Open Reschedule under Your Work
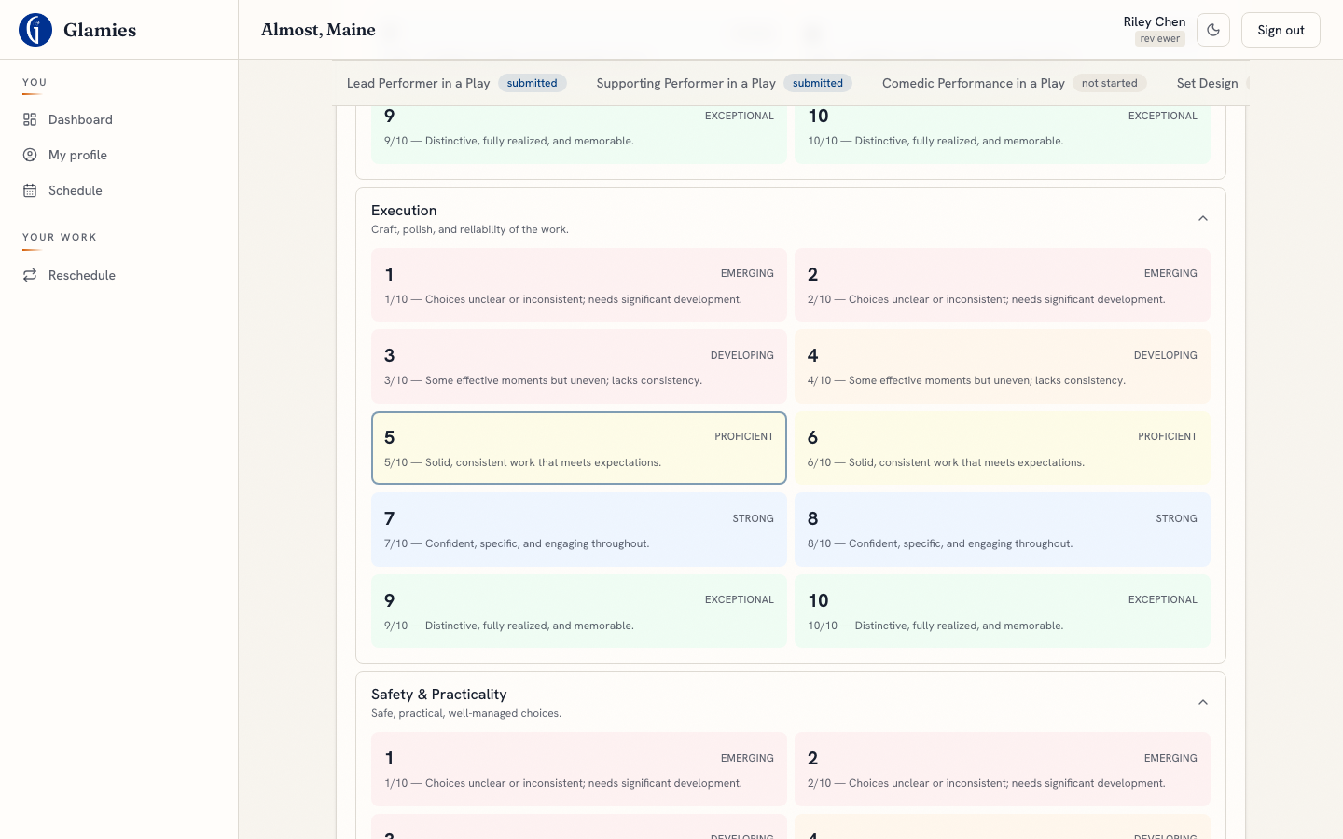This screenshot has width=1343, height=839. pyautogui.click(x=119, y=275)
